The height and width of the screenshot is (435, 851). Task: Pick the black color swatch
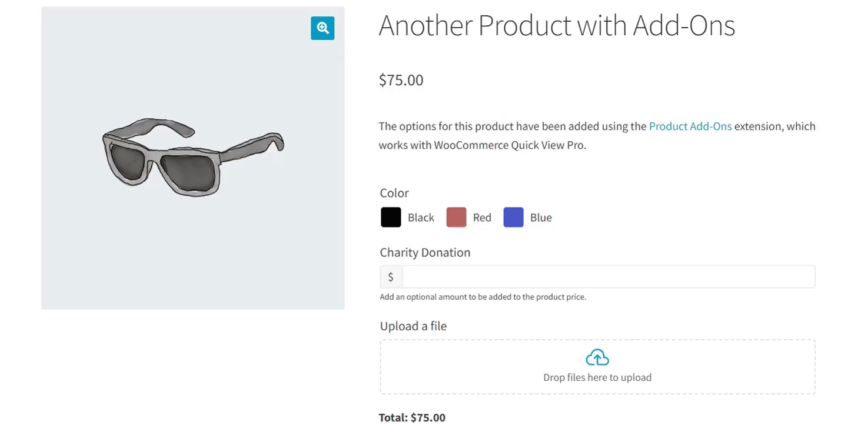[x=391, y=217]
